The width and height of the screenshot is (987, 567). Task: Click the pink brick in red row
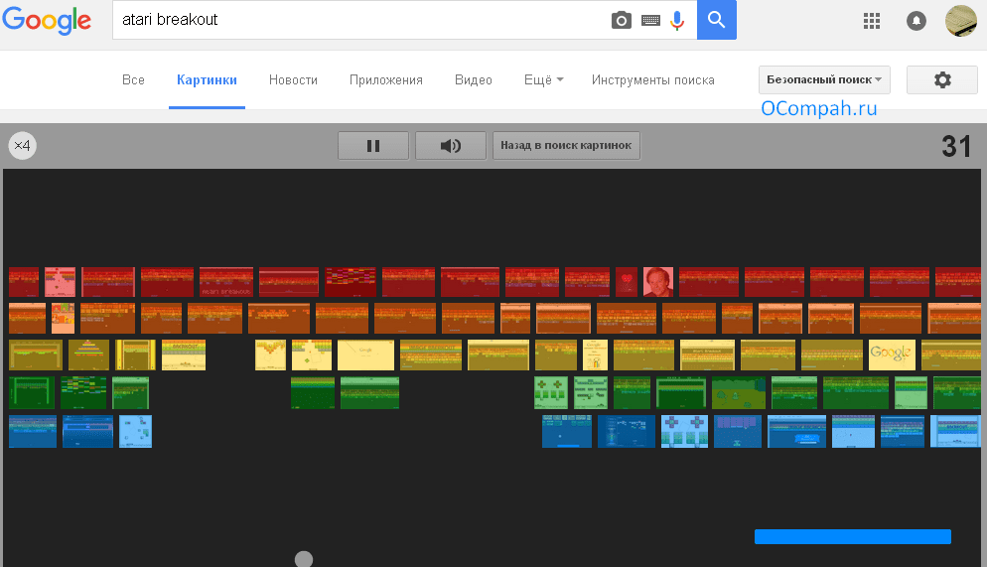(x=60, y=281)
